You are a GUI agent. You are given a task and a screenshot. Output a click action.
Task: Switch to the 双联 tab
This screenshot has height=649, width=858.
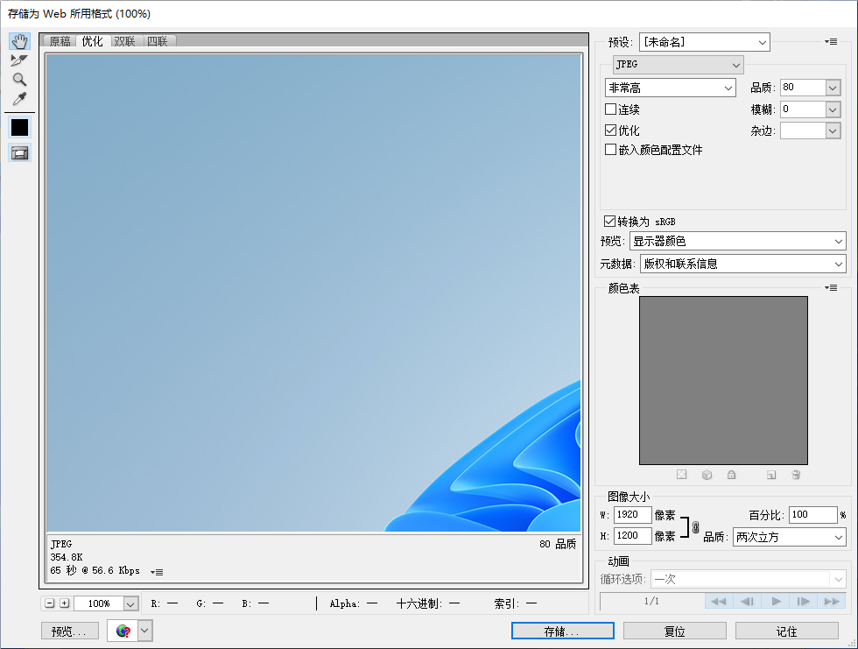125,40
